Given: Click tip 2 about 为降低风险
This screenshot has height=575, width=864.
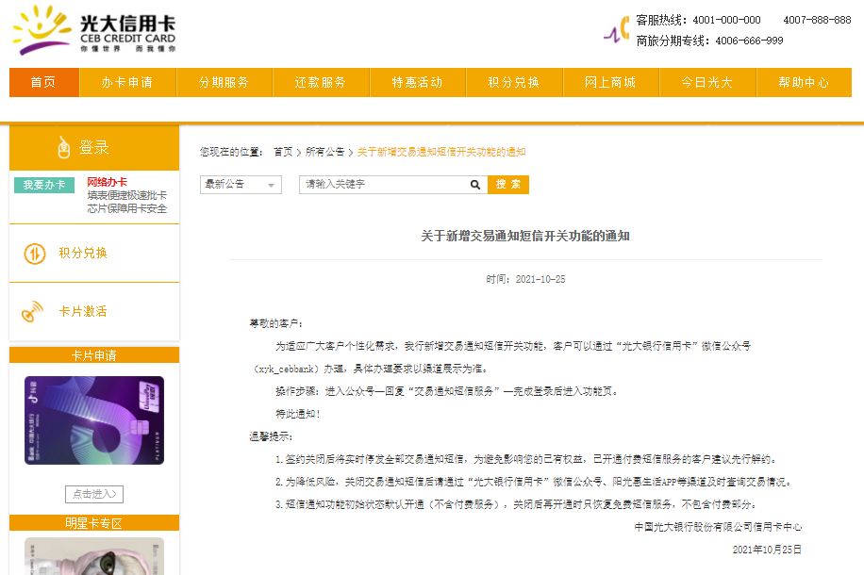Looking at the screenshot, I should click(534, 482).
